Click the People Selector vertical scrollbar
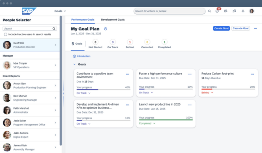The height and width of the screenshot is (153, 262). (61, 81)
